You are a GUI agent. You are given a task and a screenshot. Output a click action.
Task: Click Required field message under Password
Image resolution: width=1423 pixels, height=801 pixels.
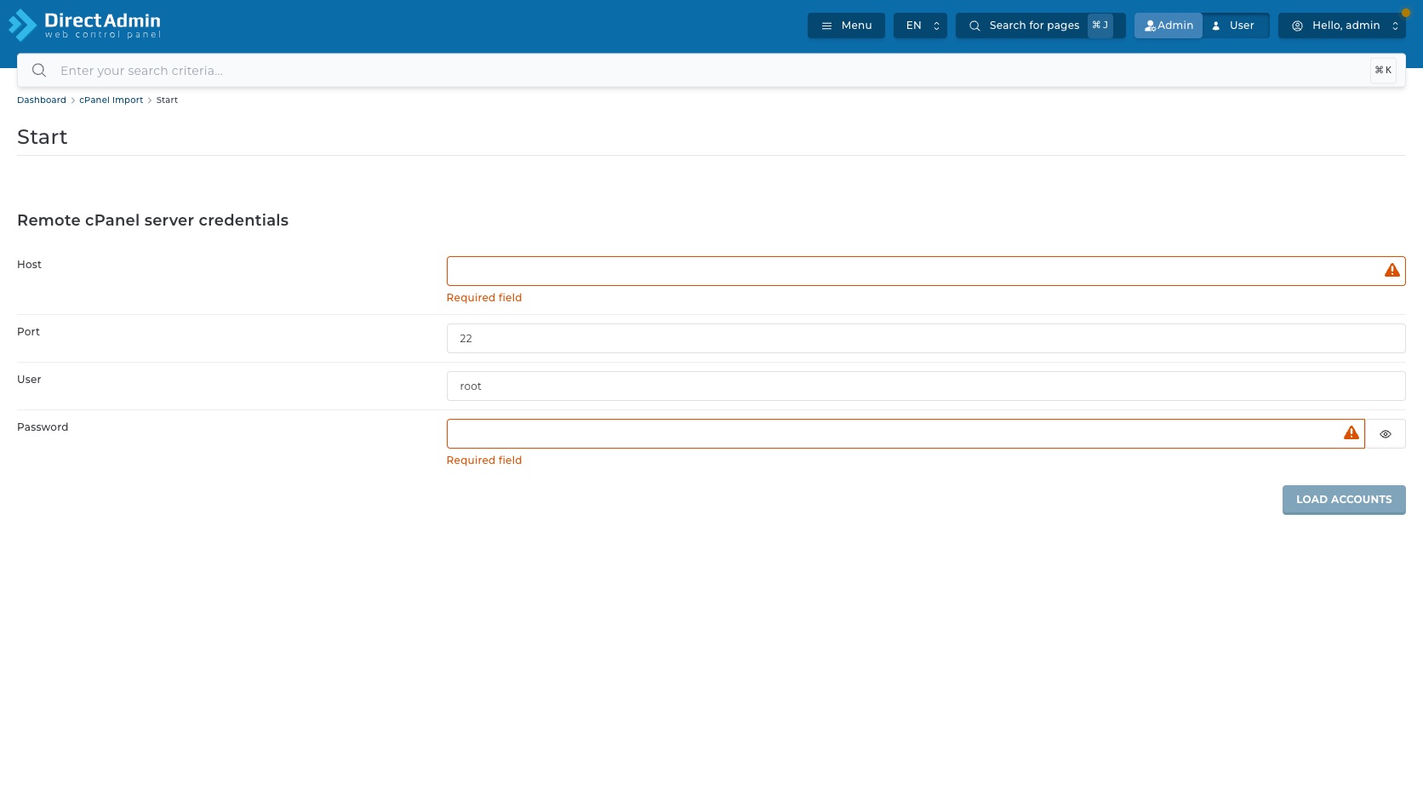484,461
